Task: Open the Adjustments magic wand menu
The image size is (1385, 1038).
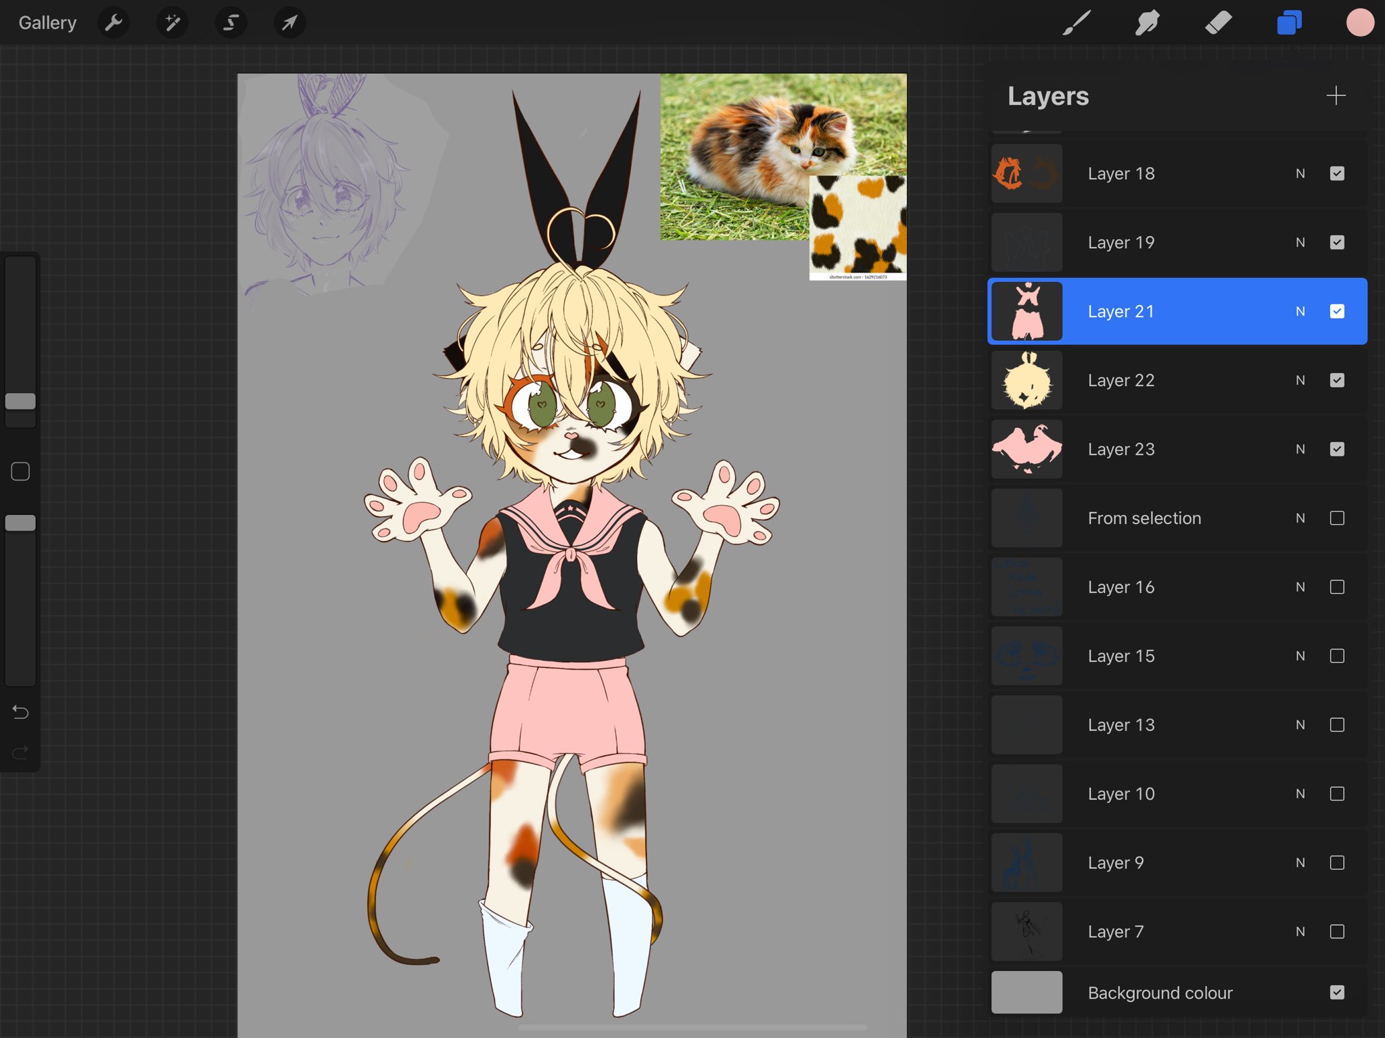Action: coord(172,23)
